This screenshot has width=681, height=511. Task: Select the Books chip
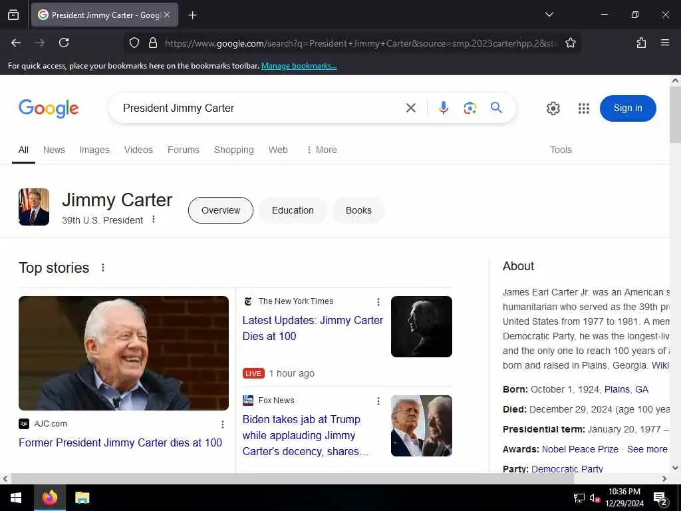[358, 210]
